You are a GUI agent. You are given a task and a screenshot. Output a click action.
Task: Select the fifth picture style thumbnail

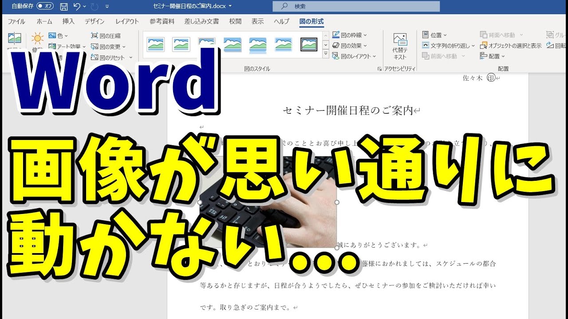(x=258, y=44)
